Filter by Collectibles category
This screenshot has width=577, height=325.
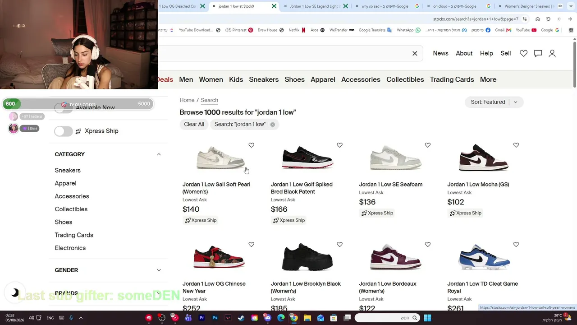[x=71, y=209]
